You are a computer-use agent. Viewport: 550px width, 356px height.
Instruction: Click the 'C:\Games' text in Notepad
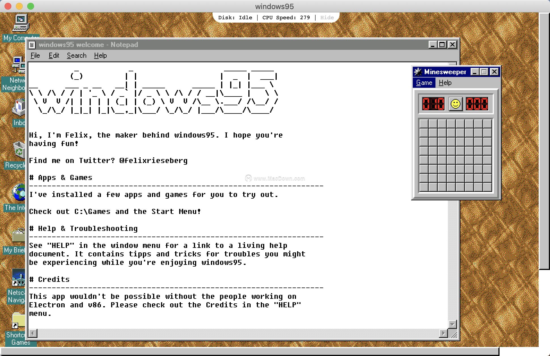[x=92, y=212]
